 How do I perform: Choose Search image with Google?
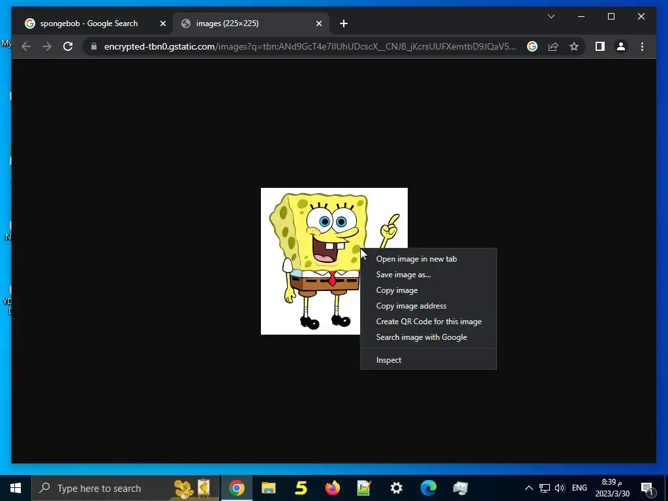[x=428, y=337]
